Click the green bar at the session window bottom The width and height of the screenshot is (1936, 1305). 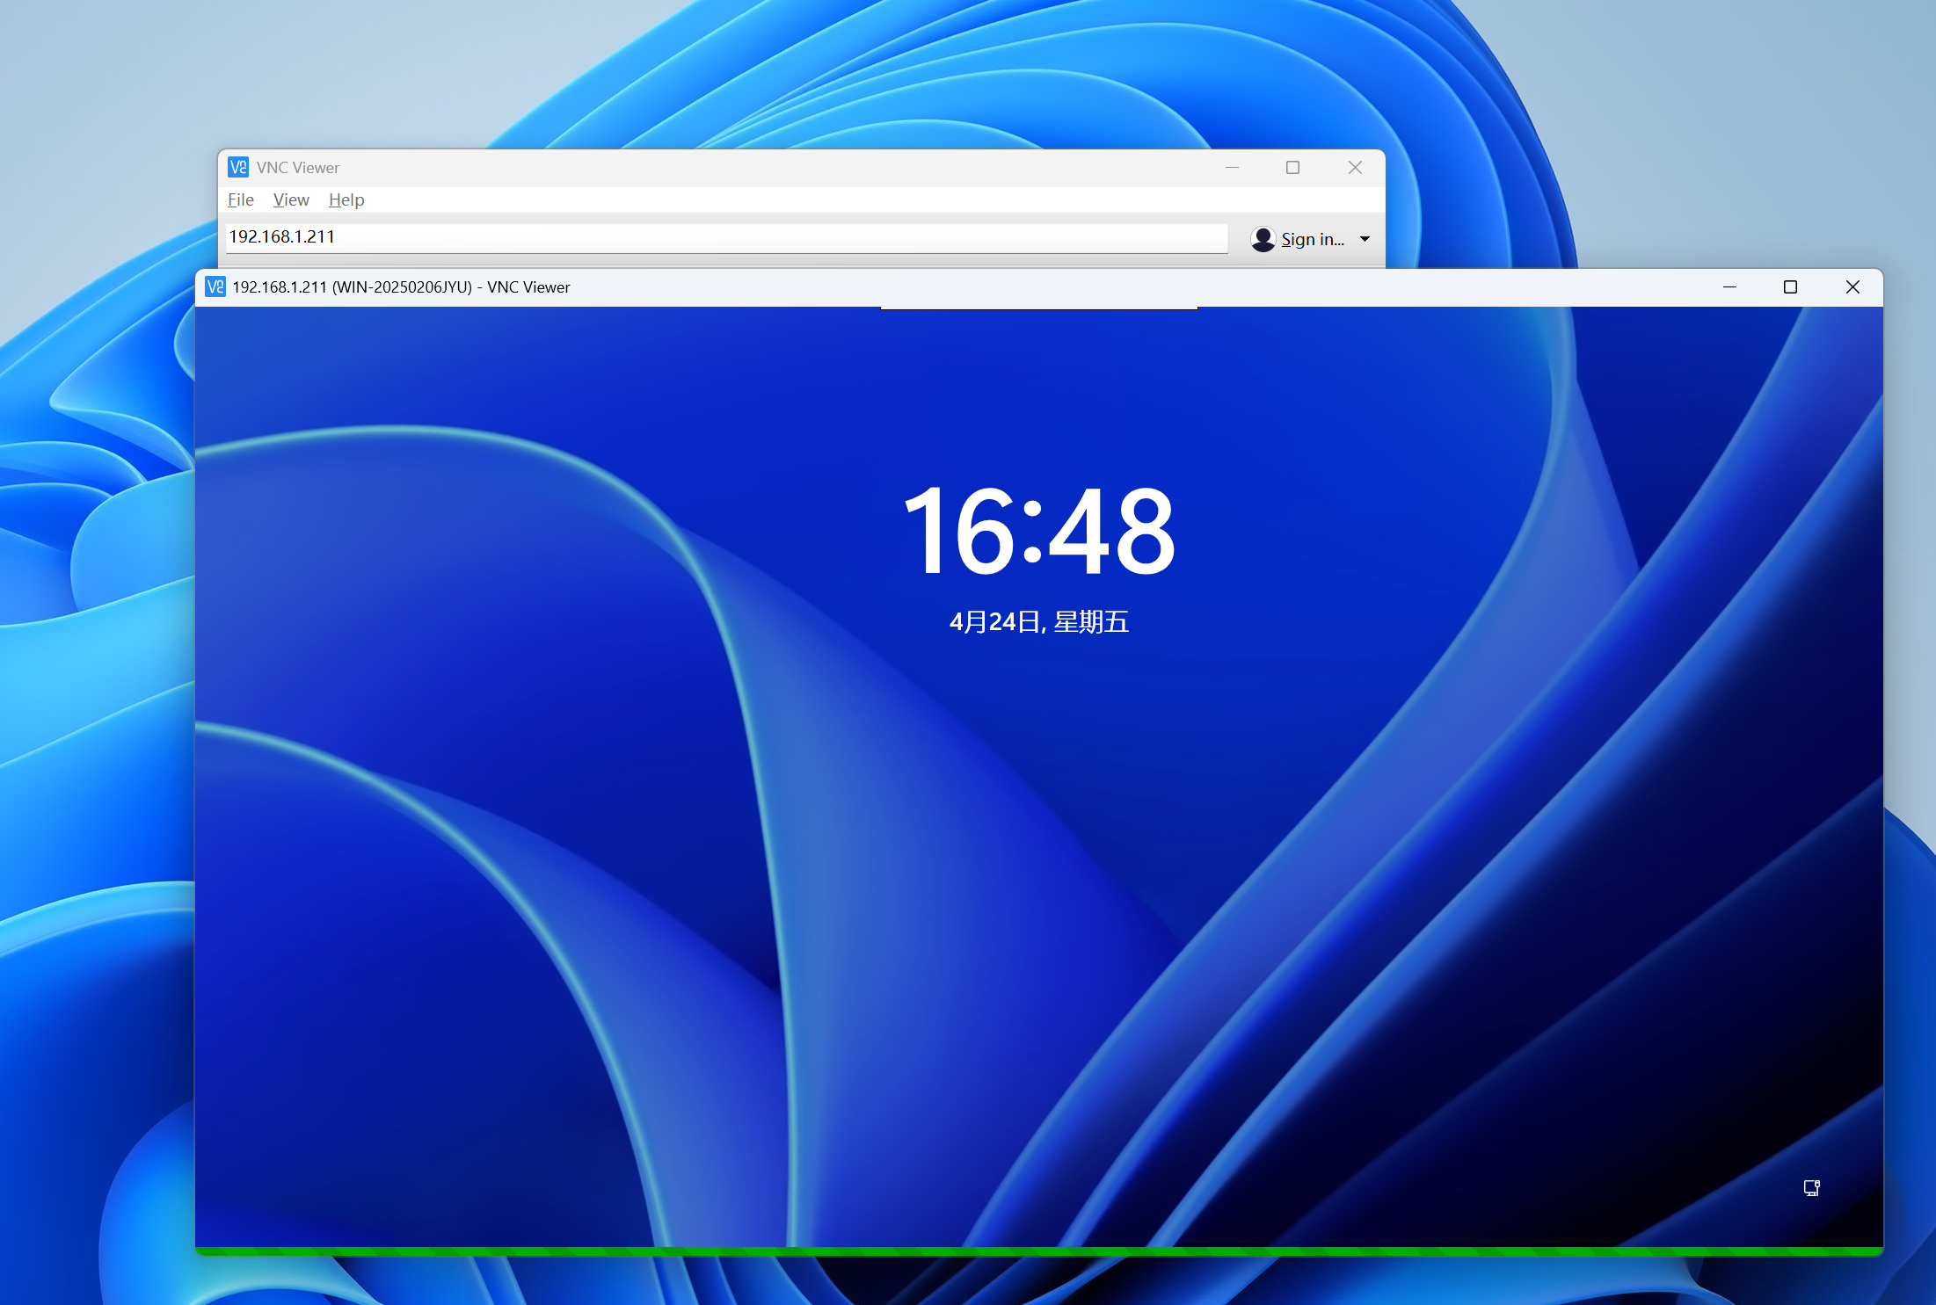(x=1038, y=1251)
